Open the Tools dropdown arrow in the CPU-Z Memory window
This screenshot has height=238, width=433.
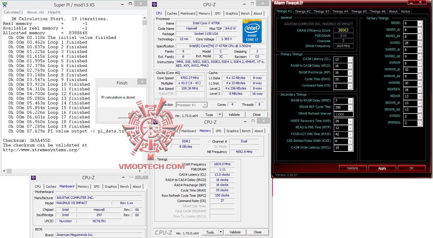tap(221, 232)
